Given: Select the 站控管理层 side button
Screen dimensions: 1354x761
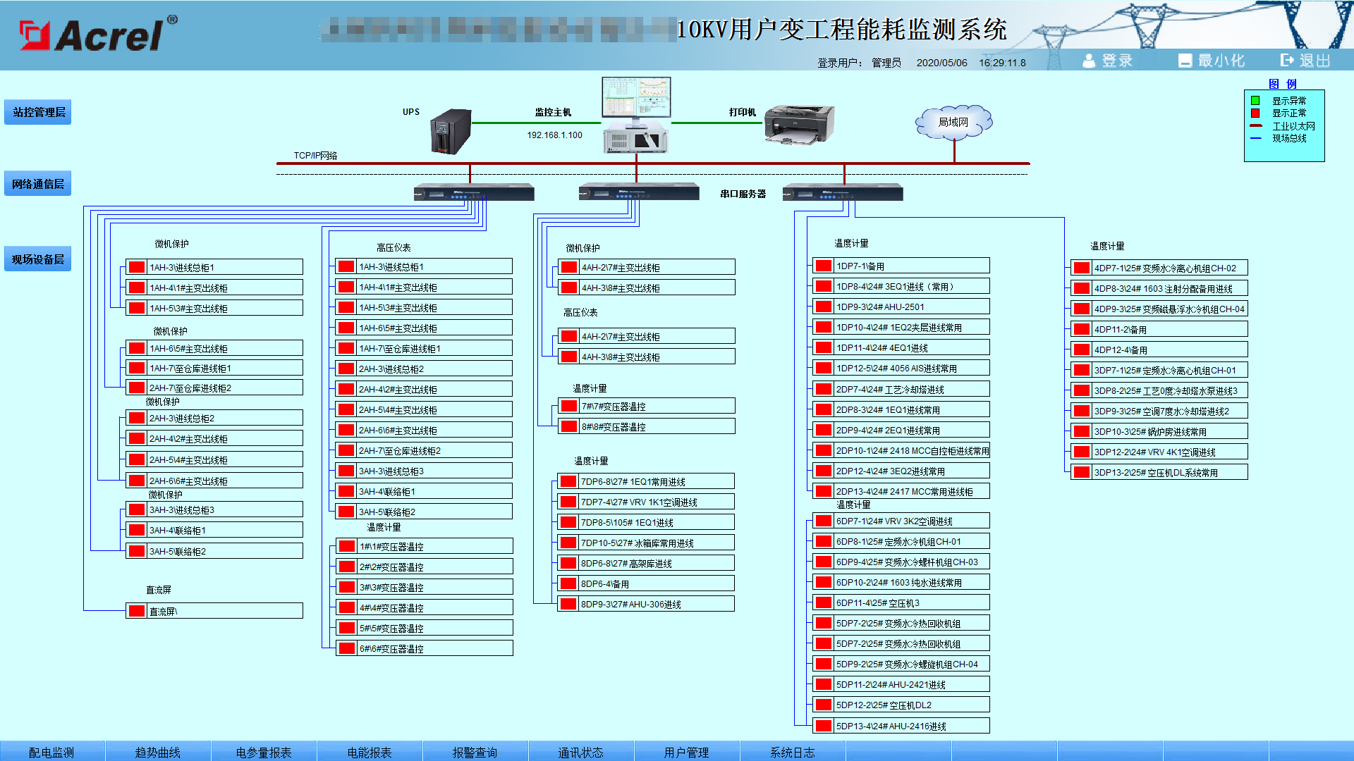Looking at the screenshot, I should [38, 112].
